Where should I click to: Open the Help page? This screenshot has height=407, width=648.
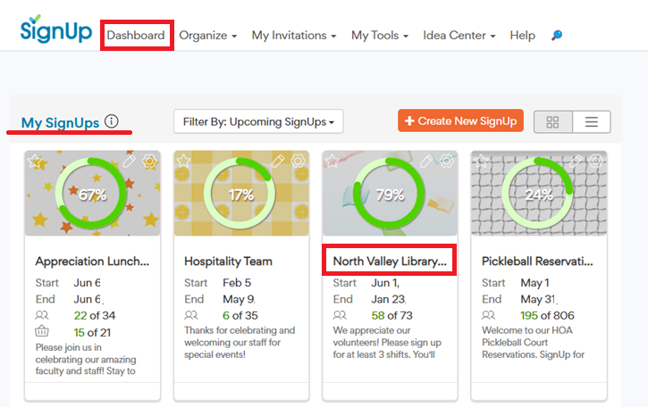point(522,36)
